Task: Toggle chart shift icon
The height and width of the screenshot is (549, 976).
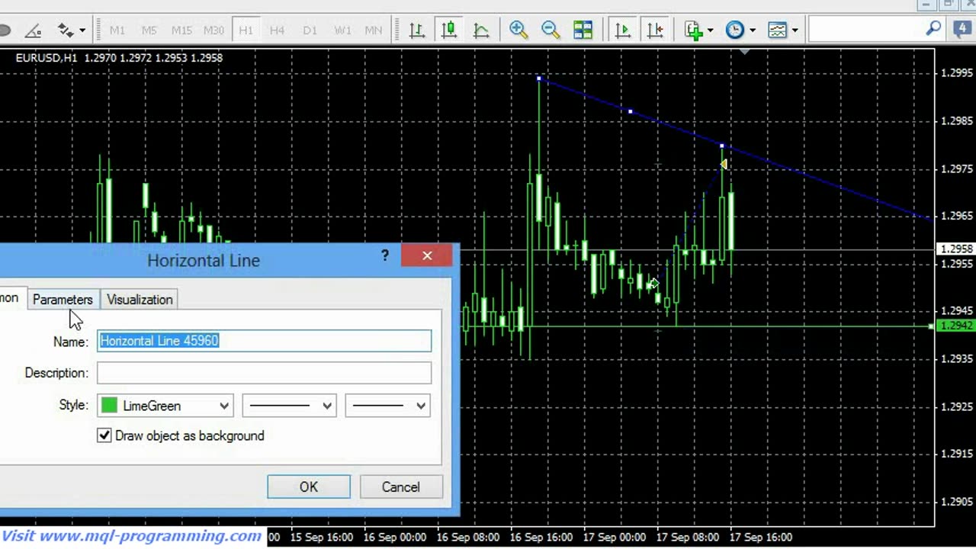Action: tap(655, 30)
